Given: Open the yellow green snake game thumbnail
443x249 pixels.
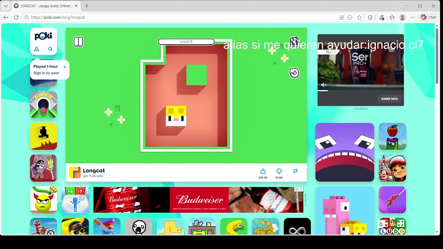Looking at the screenshot, I should (234, 227).
